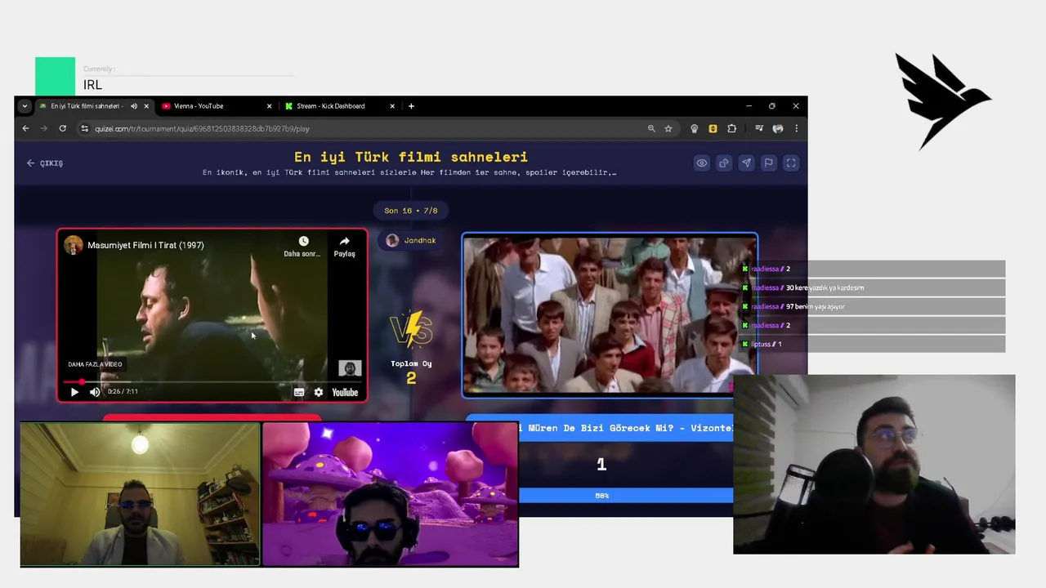Close the En iyi Türk filmi sahneleri tab
The image size is (1046, 588).
click(x=146, y=105)
